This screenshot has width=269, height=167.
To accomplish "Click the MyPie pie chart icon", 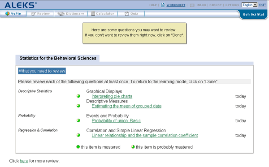I will point(7,13).
